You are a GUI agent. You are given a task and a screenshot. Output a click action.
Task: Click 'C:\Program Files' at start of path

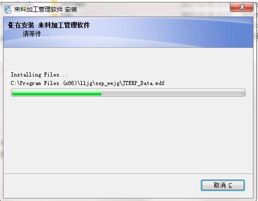click(35, 83)
